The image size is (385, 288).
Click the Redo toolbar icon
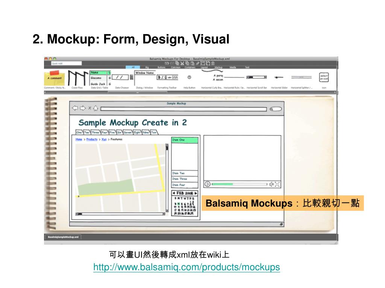pos(172,63)
